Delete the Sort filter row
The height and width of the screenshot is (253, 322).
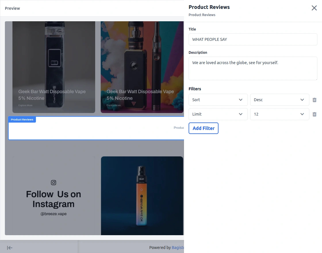[315, 100]
